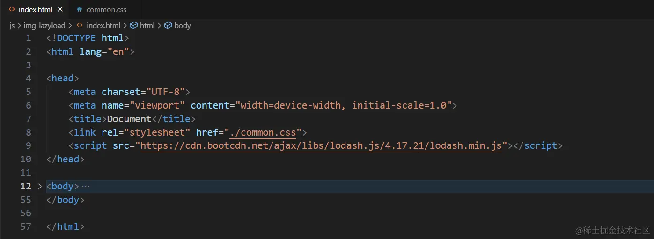Open the body breadcrumb symbol list
The width and height of the screenshot is (654, 239).
[x=182, y=25]
